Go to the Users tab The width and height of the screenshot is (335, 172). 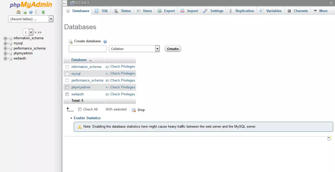(x=144, y=11)
